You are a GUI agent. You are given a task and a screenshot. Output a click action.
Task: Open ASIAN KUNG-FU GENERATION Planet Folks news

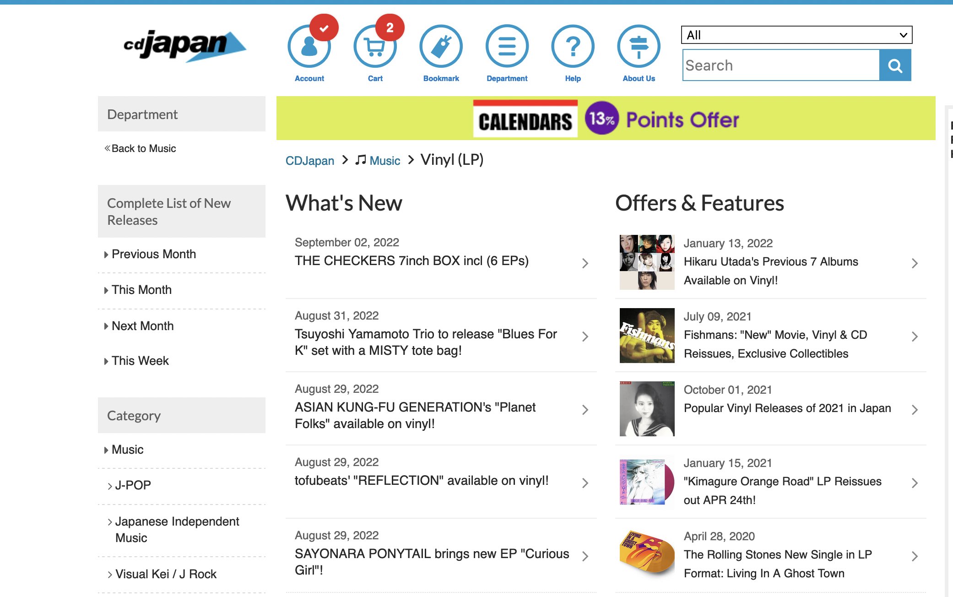coord(415,415)
